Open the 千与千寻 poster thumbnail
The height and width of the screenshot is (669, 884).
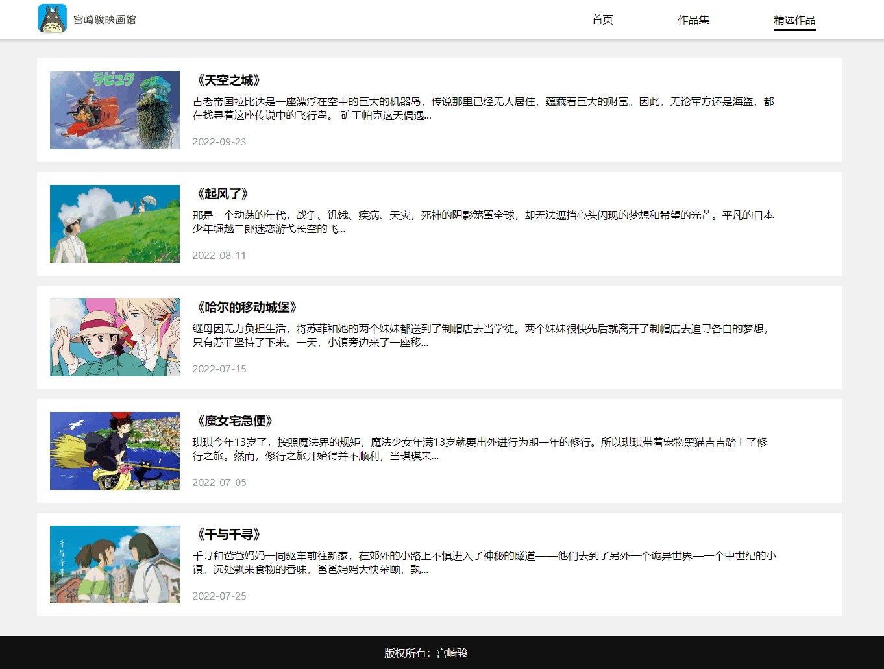click(x=115, y=565)
